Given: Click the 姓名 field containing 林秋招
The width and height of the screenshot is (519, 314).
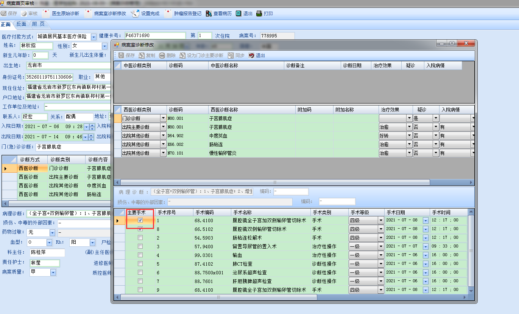Looking at the screenshot, I should tap(36, 46).
